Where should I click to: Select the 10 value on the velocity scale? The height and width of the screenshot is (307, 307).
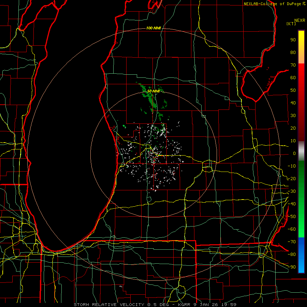(293, 141)
